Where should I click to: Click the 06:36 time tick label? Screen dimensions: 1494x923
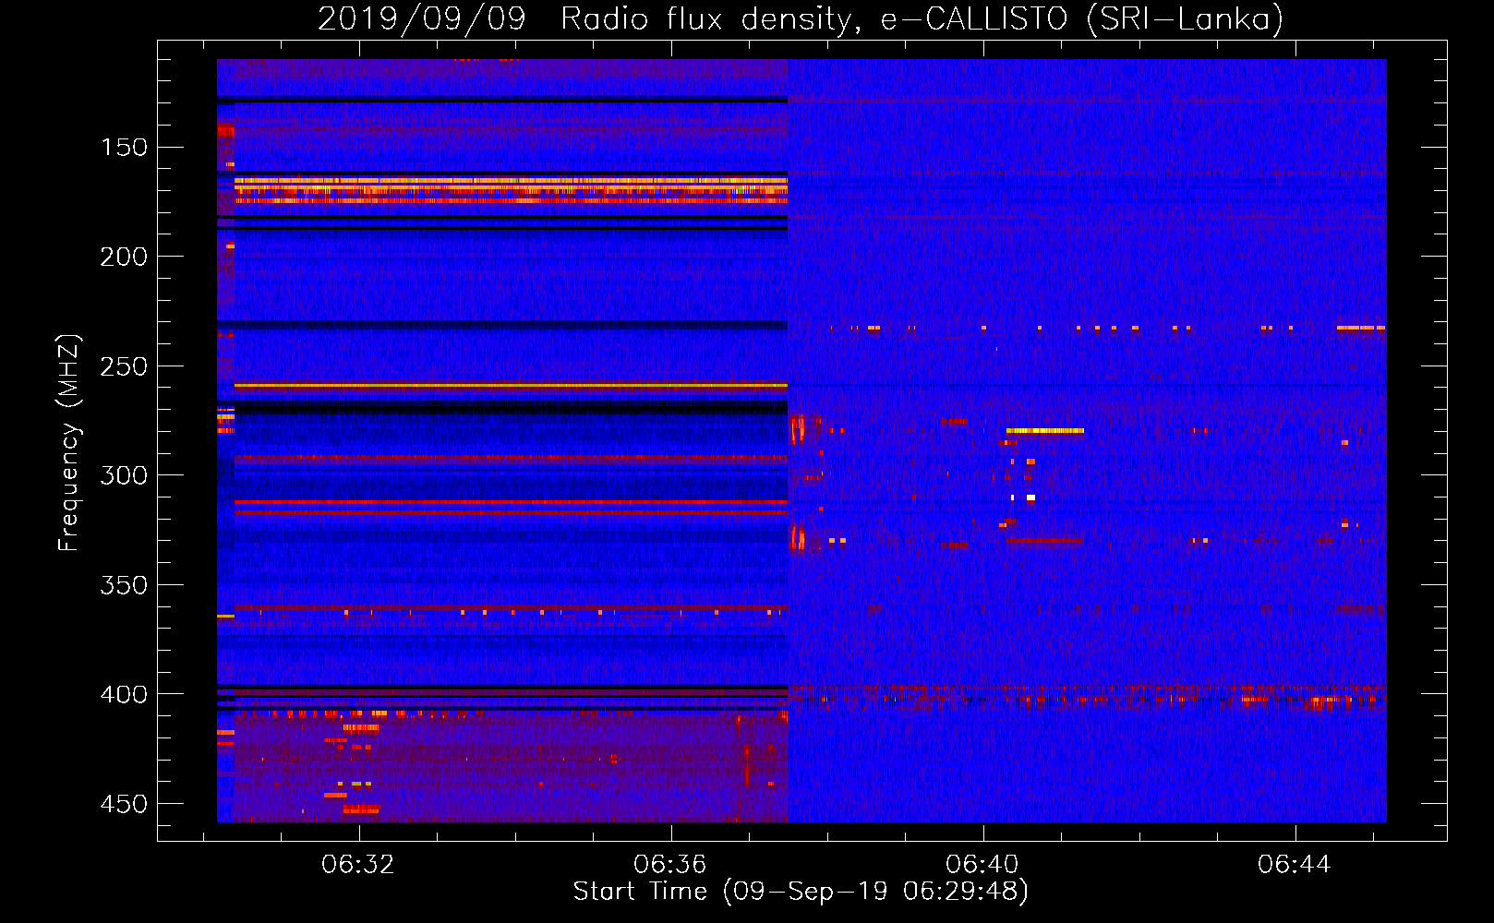669,864
